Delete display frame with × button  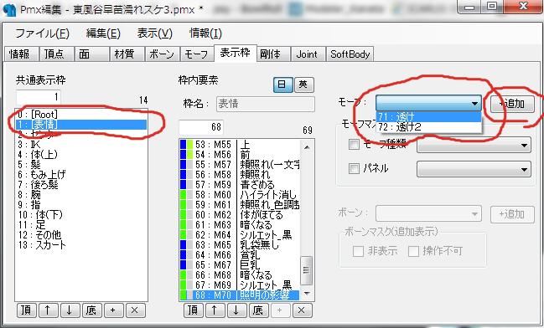(134, 310)
